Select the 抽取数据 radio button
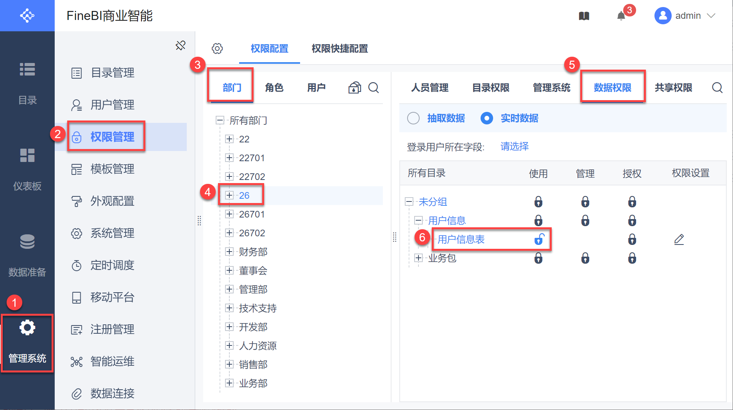 tap(413, 118)
